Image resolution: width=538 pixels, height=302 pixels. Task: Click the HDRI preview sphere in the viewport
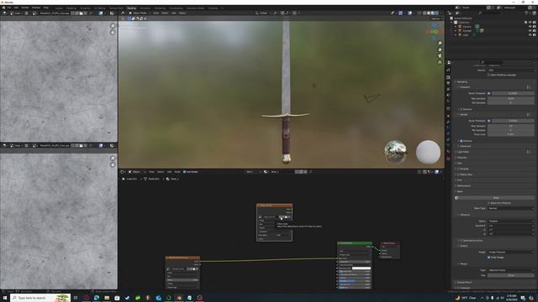pos(396,152)
